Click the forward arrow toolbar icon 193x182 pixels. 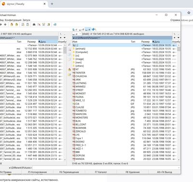coord(5,25)
